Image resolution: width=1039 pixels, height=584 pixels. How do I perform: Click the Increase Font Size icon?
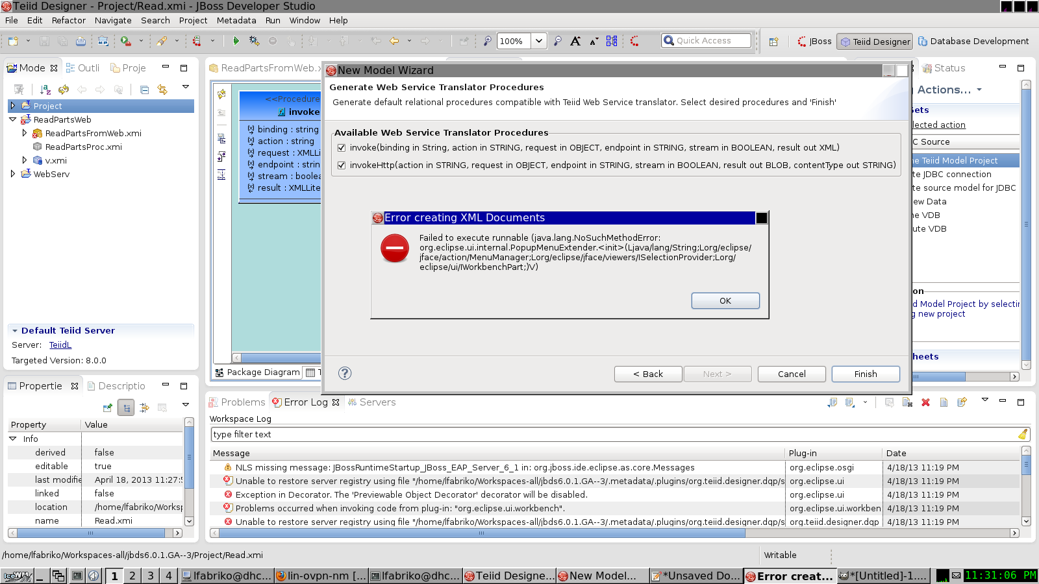coord(575,41)
